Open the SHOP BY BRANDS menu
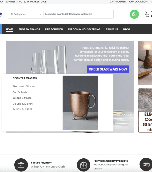Viewport: 152px width, 172px height. [29, 29]
